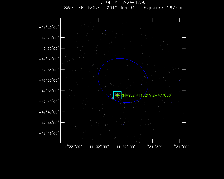This screenshot has height=179, width=224.
Task: Click the right ascension label 11h32m30s
Action: [x=99, y=146]
